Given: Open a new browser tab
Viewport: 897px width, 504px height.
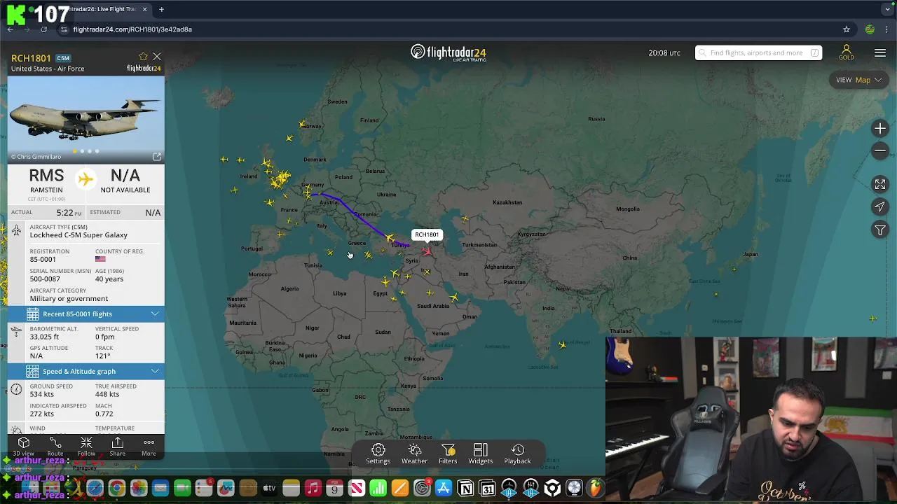Looking at the screenshot, I should coord(161,9).
